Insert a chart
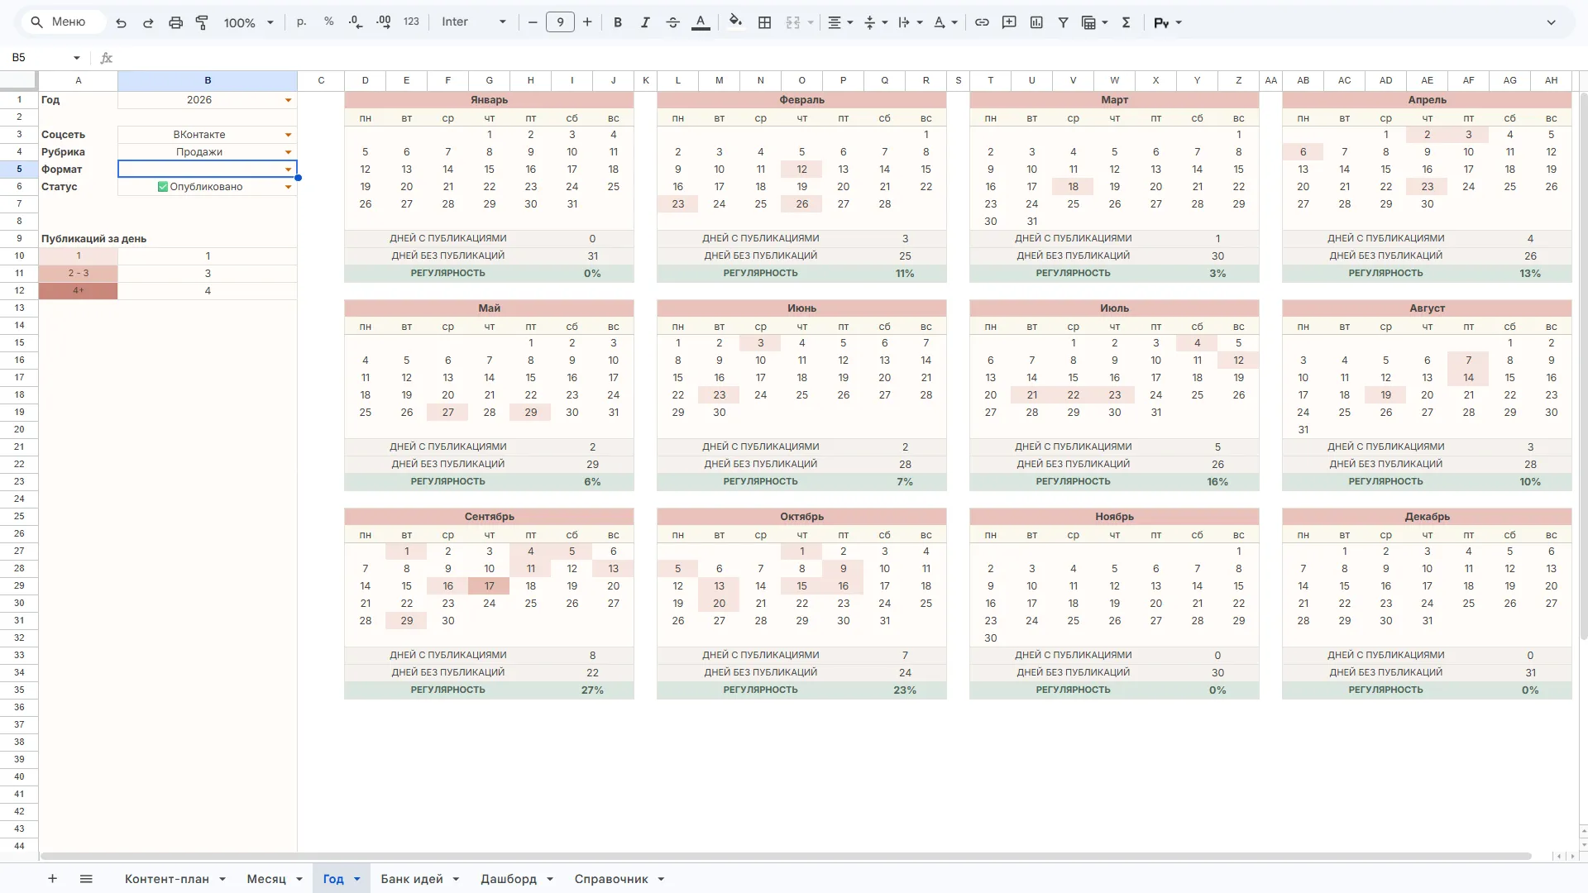Image resolution: width=1588 pixels, height=893 pixels. pyautogui.click(x=1036, y=22)
